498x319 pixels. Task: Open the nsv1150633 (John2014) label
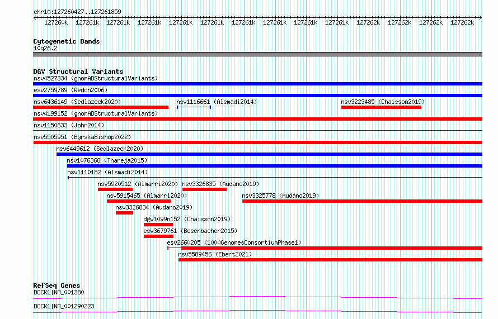[x=69, y=125]
